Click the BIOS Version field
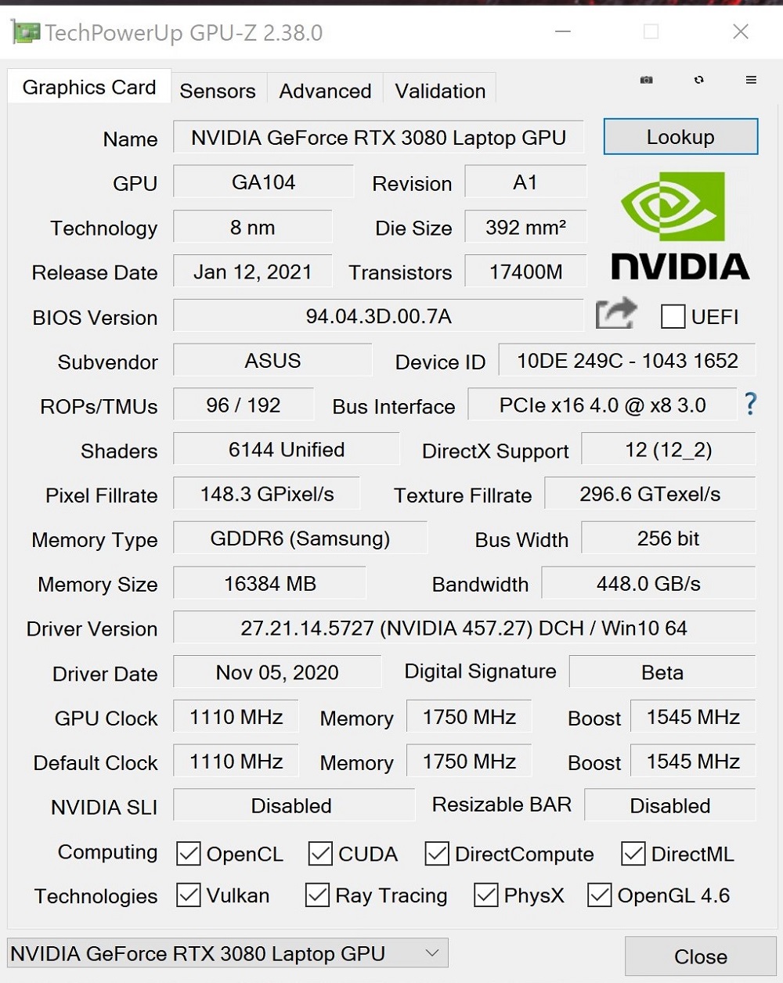The height and width of the screenshot is (983, 783). click(x=378, y=316)
